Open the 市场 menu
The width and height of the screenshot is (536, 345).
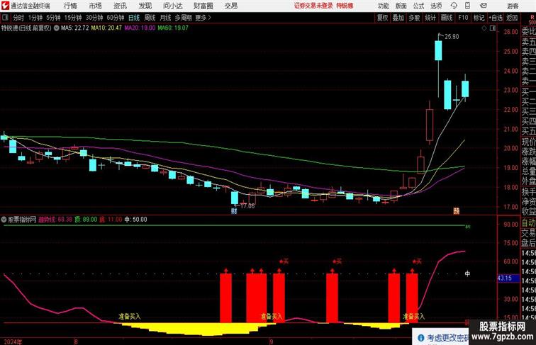point(96,6)
